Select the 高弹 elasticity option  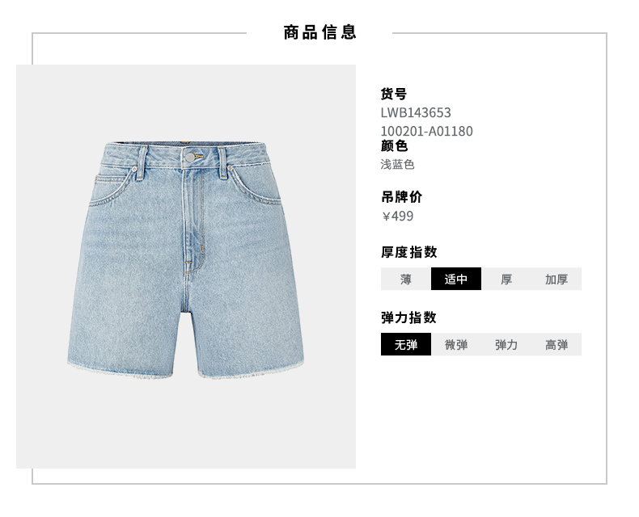[556, 344]
